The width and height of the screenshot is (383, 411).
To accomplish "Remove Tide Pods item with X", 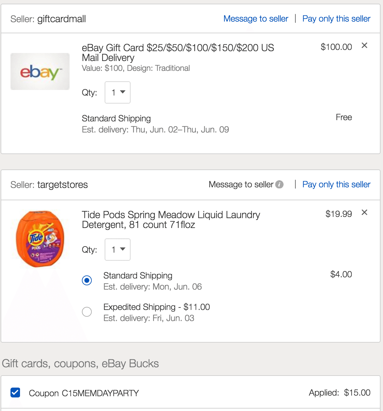I will pos(365,212).
